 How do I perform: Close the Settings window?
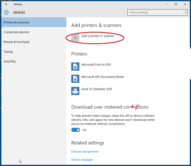click(185, 4)
